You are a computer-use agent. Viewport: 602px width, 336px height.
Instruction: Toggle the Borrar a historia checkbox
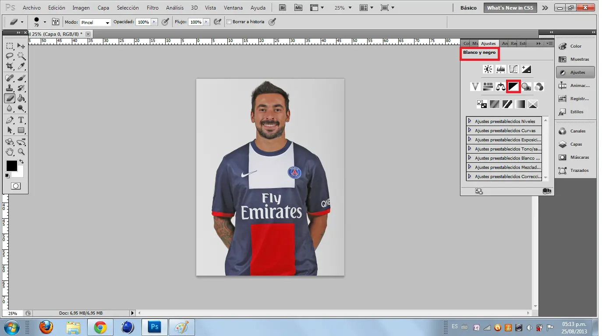[229, 22]
